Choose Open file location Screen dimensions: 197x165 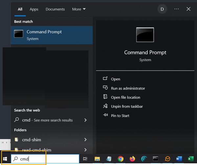pos(125,97)
